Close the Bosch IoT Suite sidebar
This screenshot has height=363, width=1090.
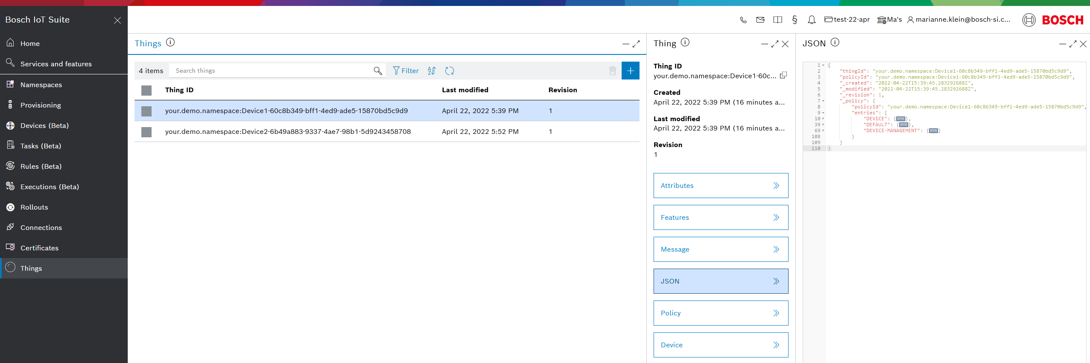pyautogui.click(x=118, y=20)
